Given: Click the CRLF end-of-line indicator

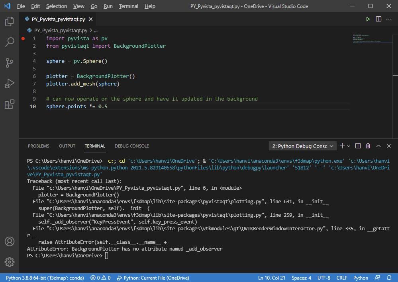Looking at the screenshot, I should click(x=341, y=278).
